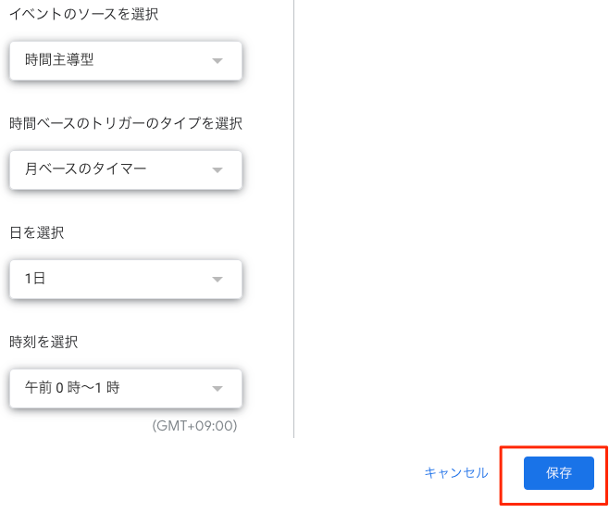609x513 pixels.
Task: Click arrow beside 午前 0 時〜1 時
Action: click(217, 389)
